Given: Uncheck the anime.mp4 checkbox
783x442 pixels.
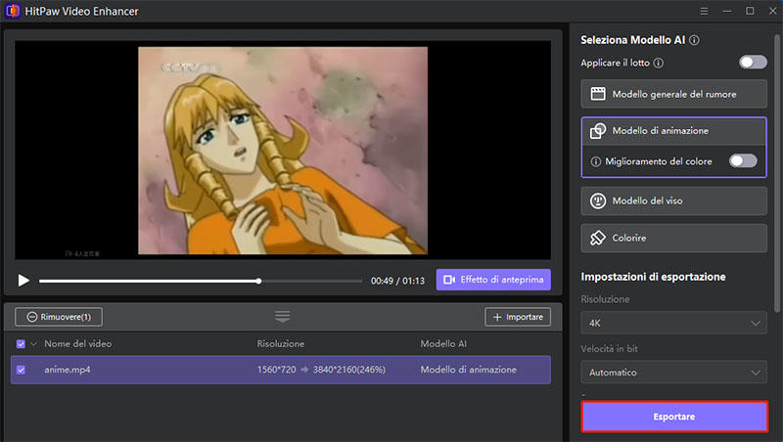Looking at the screenshot, I should click(x=21, y=370).
